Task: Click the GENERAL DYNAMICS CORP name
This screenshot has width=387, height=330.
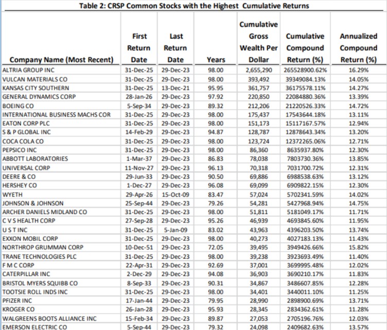Action: point(39,97)
